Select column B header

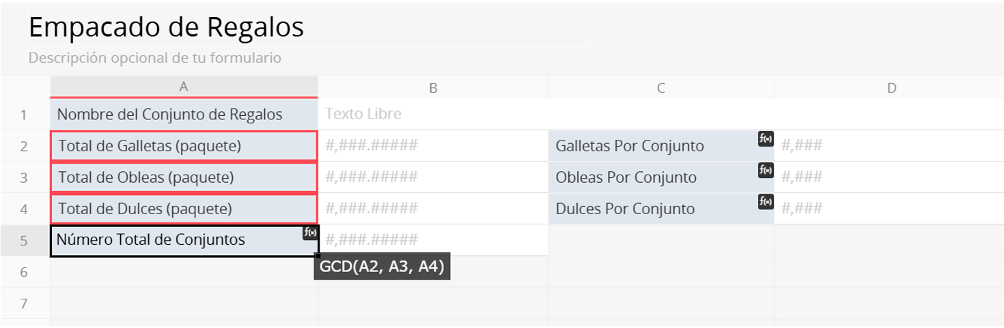click(x=433, y=87)
